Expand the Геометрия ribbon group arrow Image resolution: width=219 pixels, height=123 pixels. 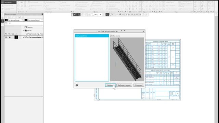[x=72, y=12]
